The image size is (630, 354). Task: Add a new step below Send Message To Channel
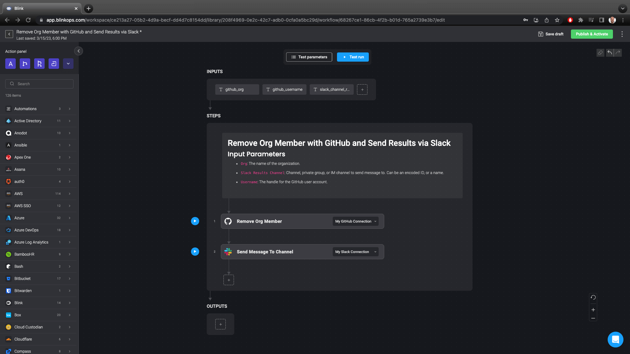(x=229, y=280)
